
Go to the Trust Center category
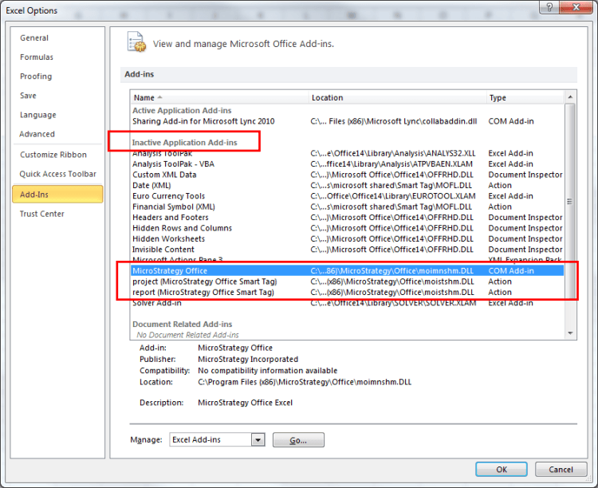42,214
